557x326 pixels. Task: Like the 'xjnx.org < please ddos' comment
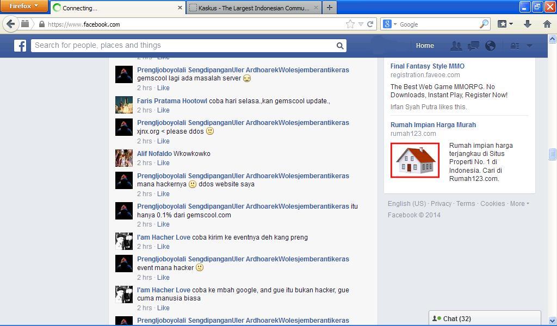[163, 141]
